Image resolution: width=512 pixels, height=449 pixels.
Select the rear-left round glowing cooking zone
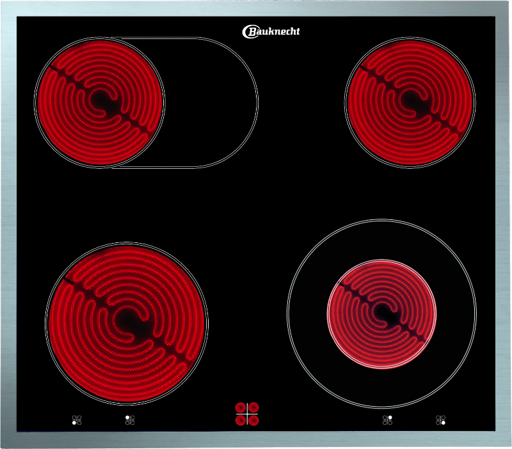[x=99, y=102]
